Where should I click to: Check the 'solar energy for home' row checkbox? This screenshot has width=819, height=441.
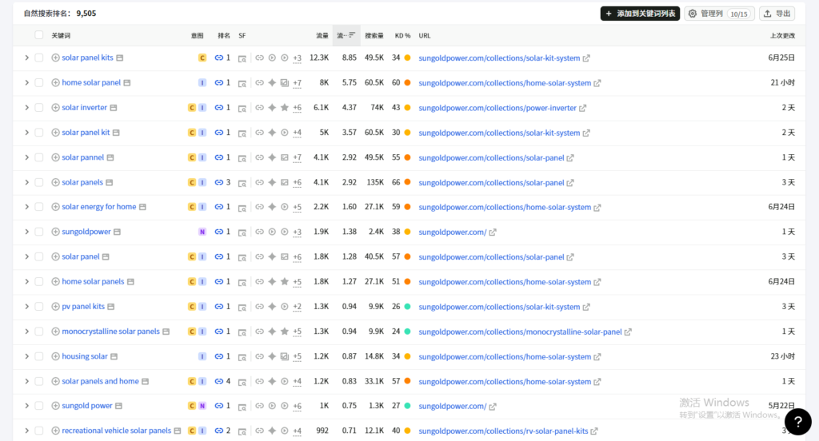[x=38, y=207]
